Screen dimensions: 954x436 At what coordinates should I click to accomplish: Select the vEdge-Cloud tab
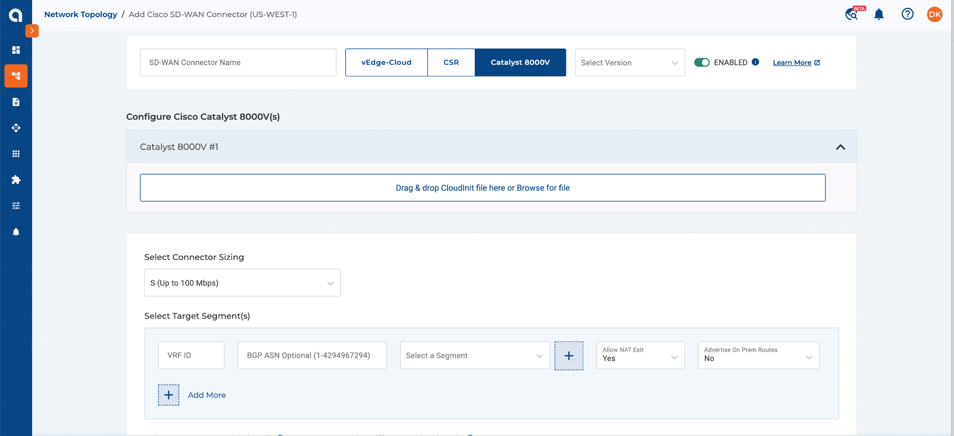[386, 62]
